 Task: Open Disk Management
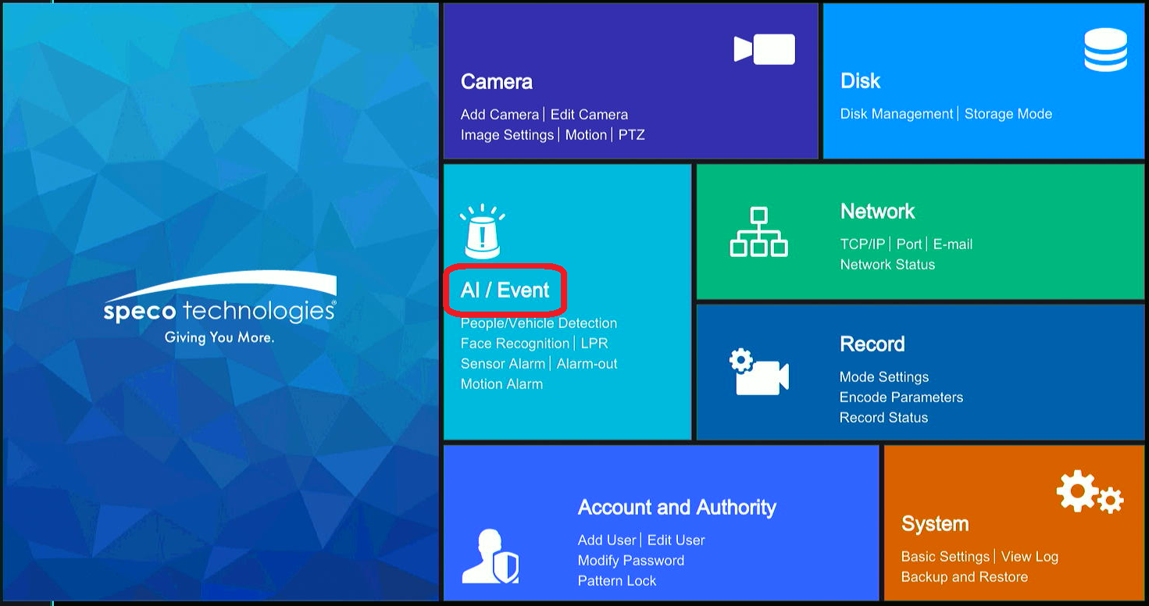tap(895, 113)
